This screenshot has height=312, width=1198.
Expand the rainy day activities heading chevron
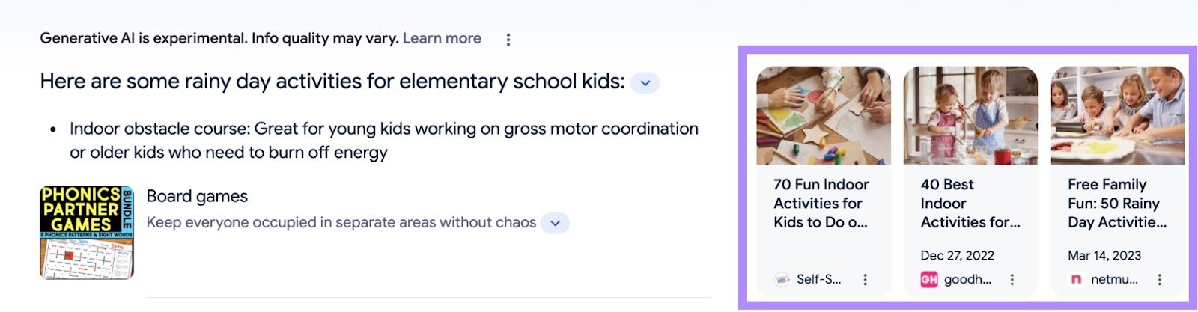(645, 82)
